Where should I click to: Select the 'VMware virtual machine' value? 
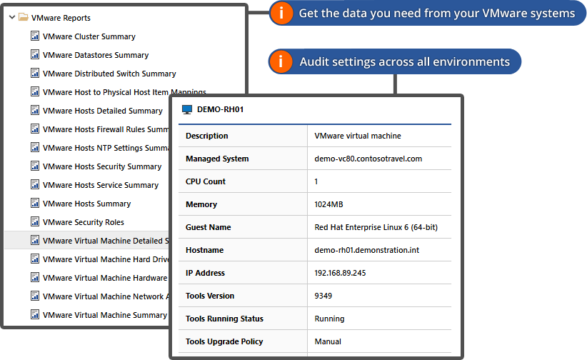[358, 136]
